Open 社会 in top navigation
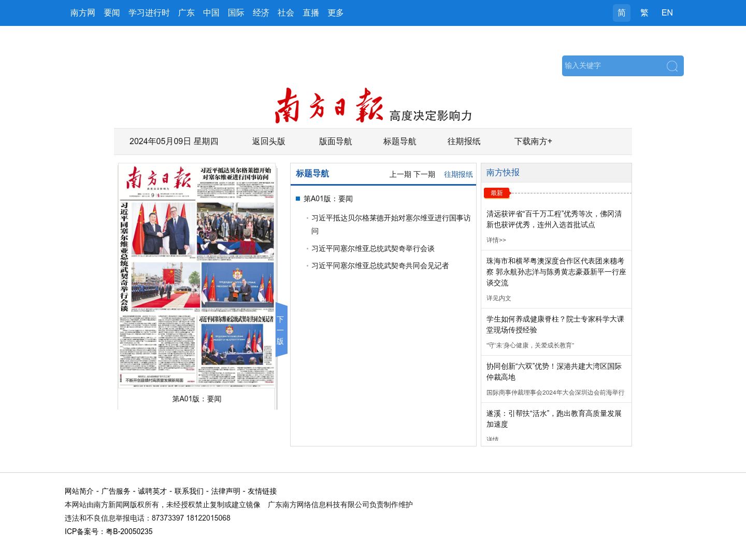Image resolution: width=746 pixels, height=560 pixels. (x=286, y=13)
